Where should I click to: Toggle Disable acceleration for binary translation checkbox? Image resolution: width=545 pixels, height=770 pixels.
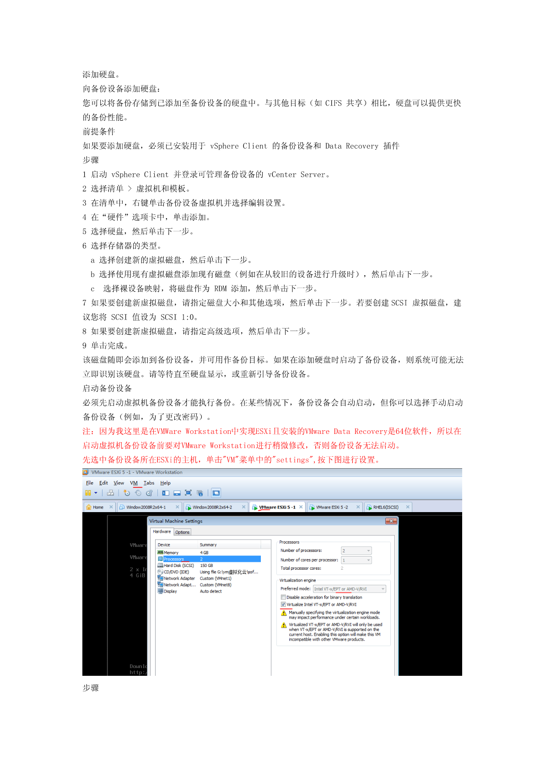coord(283,597)
